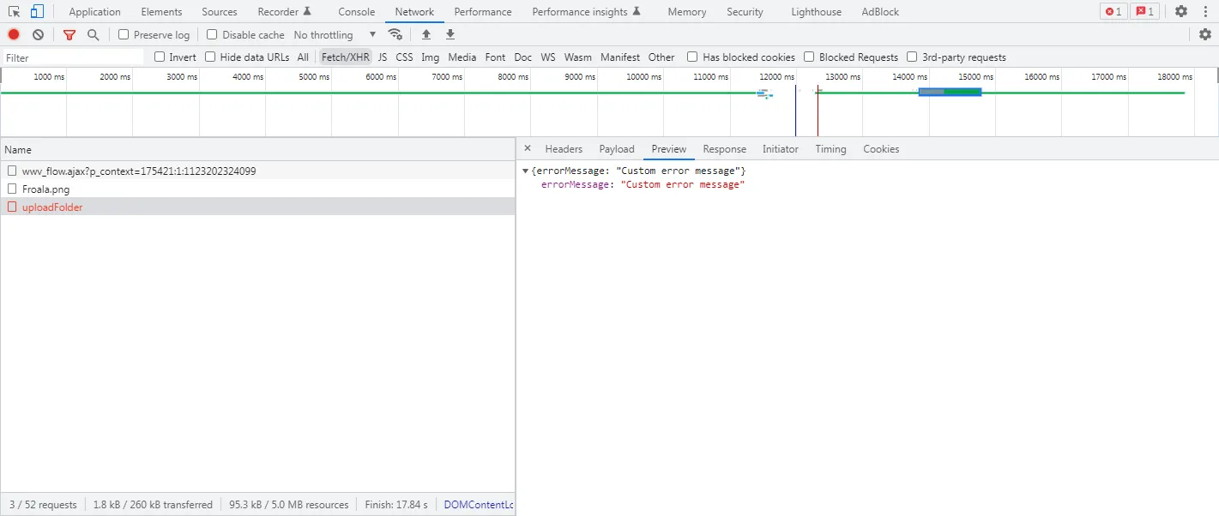Tick the Hide data URLs checkbox
1219x516 pixels.
pyautogui.click(x=210, y=57)
